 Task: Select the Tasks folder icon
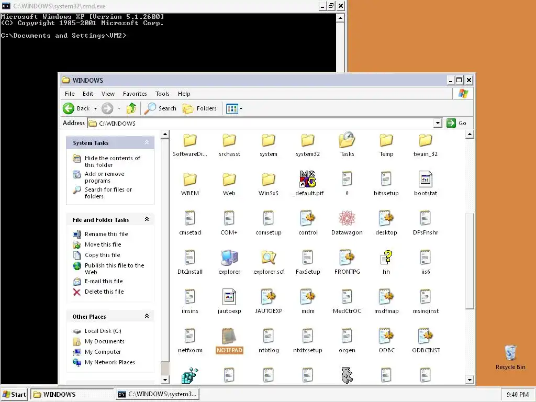point(347,140)
